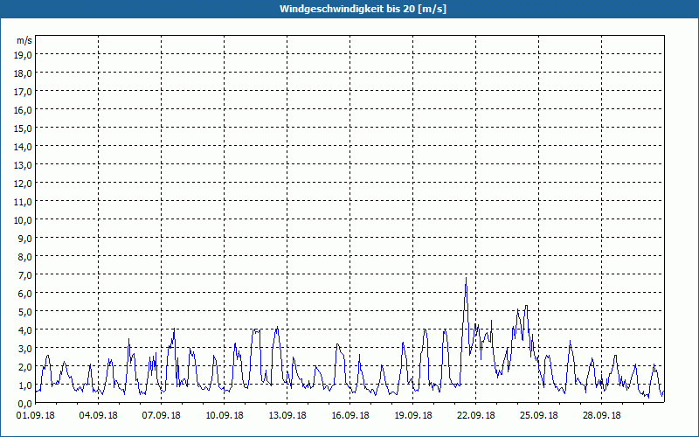Screen dimensions: 699x437
Task: Click the date label 01.09.18
Action: click(x=36, y=416)
